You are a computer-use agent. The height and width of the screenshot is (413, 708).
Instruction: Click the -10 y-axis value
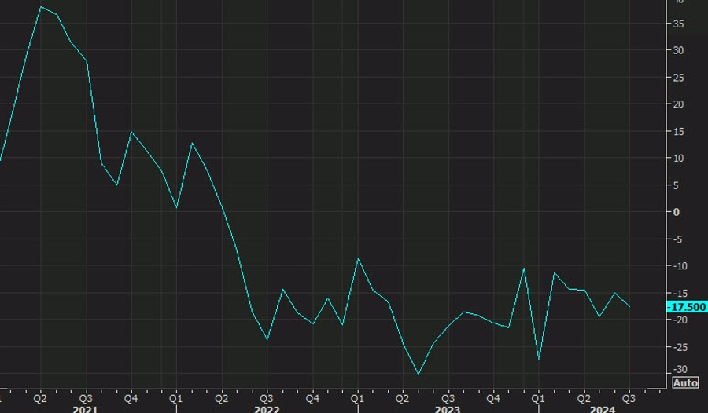(x=679, y=266)
